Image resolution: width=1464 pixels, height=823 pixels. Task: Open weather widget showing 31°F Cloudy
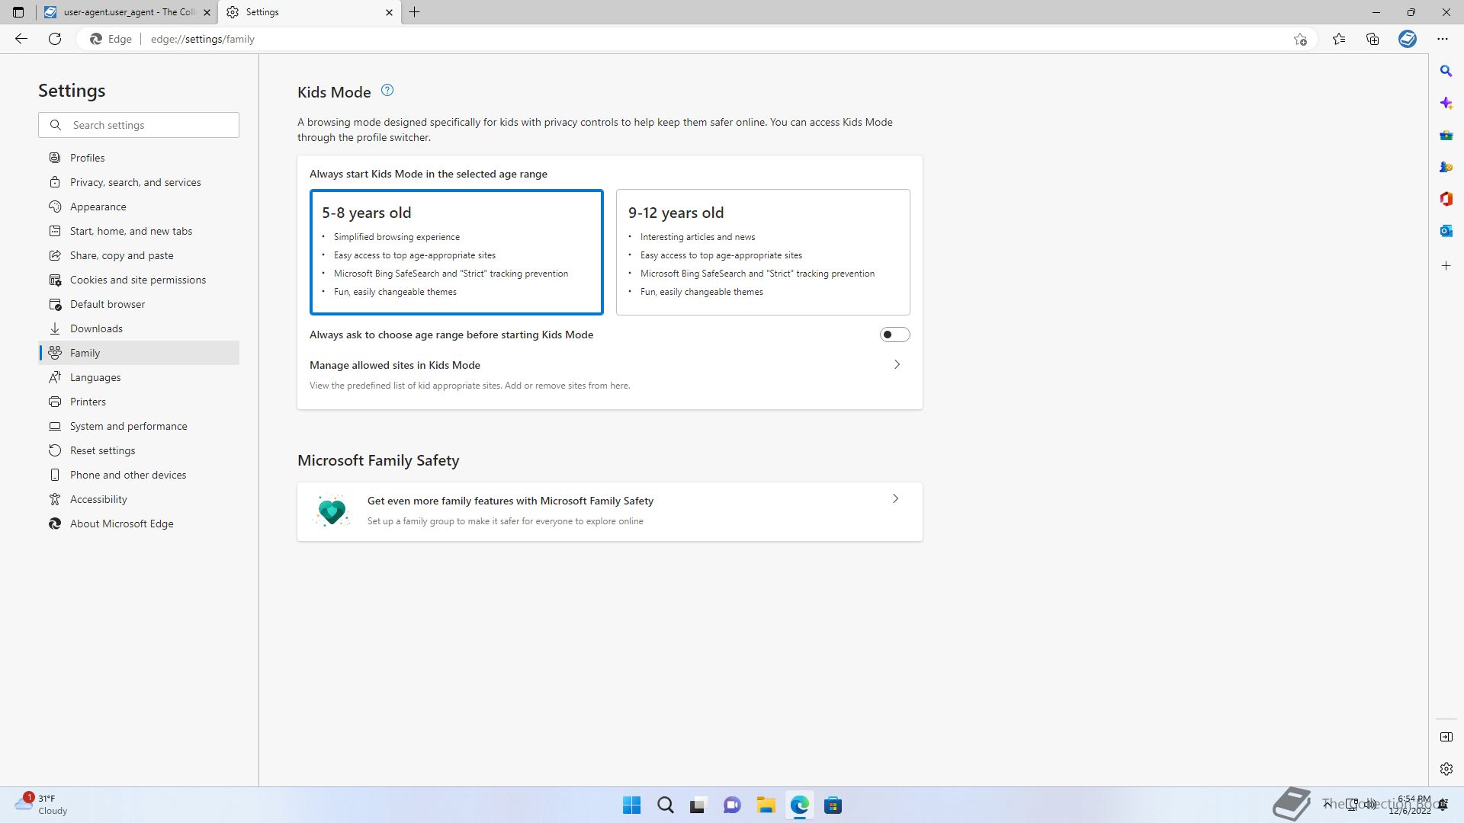(41, 805)
